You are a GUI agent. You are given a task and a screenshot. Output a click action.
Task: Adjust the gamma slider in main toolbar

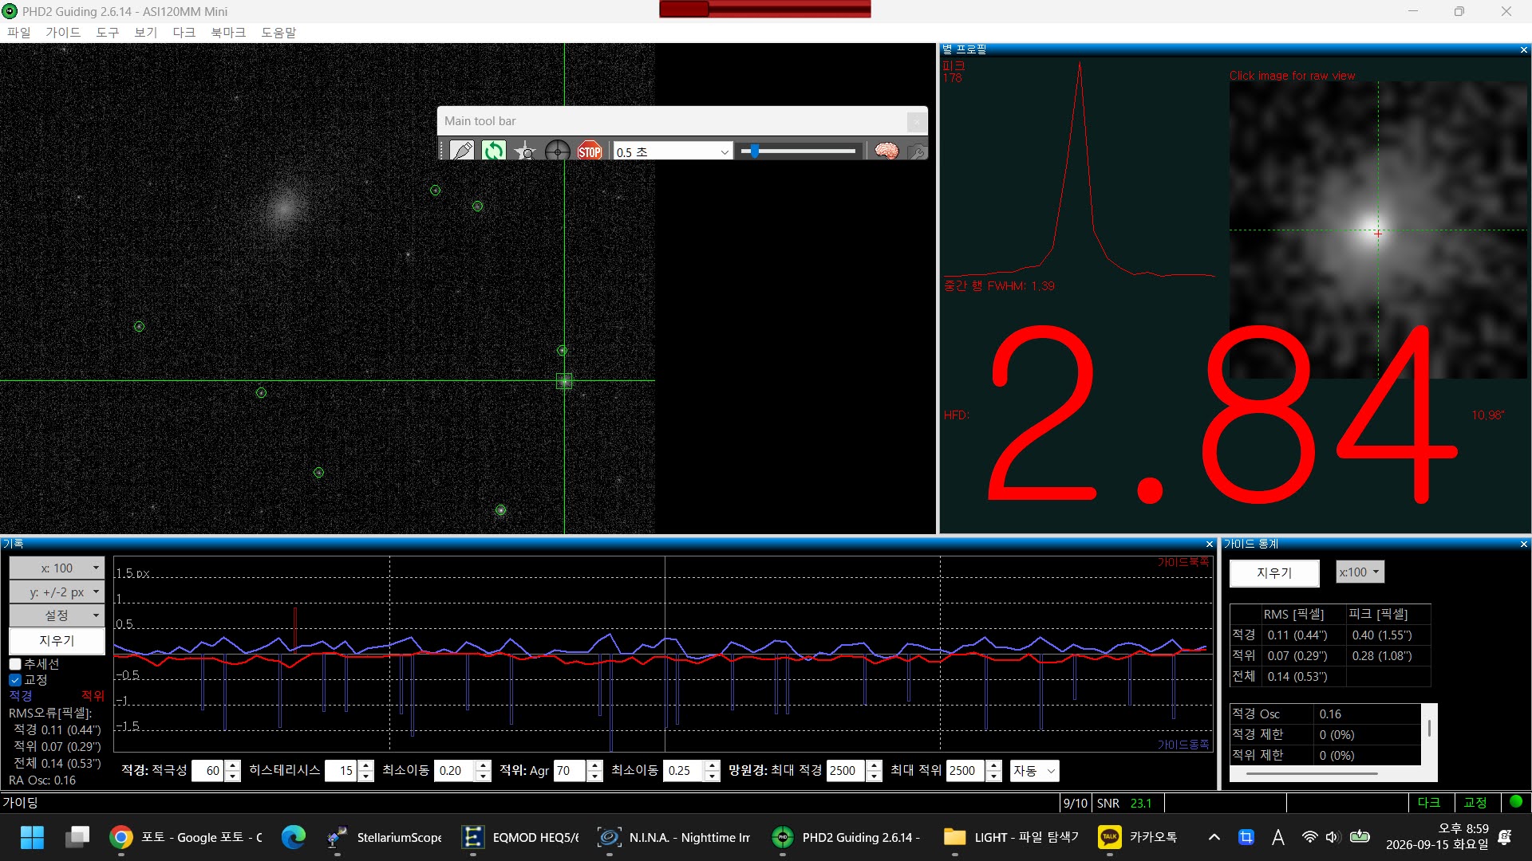(x=753, y=151)
